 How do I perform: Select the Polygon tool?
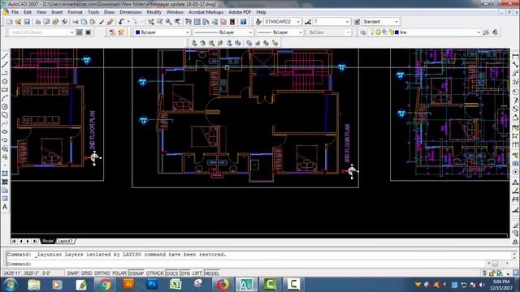click(5, 81)
